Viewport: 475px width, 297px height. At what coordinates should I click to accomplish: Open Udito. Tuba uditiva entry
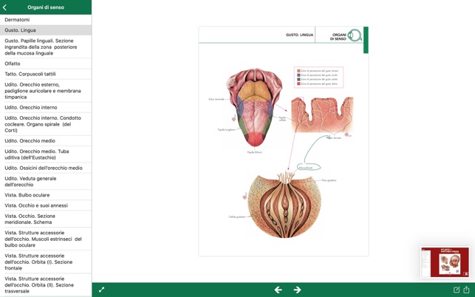pyautogui.click(x=46, y=154)
